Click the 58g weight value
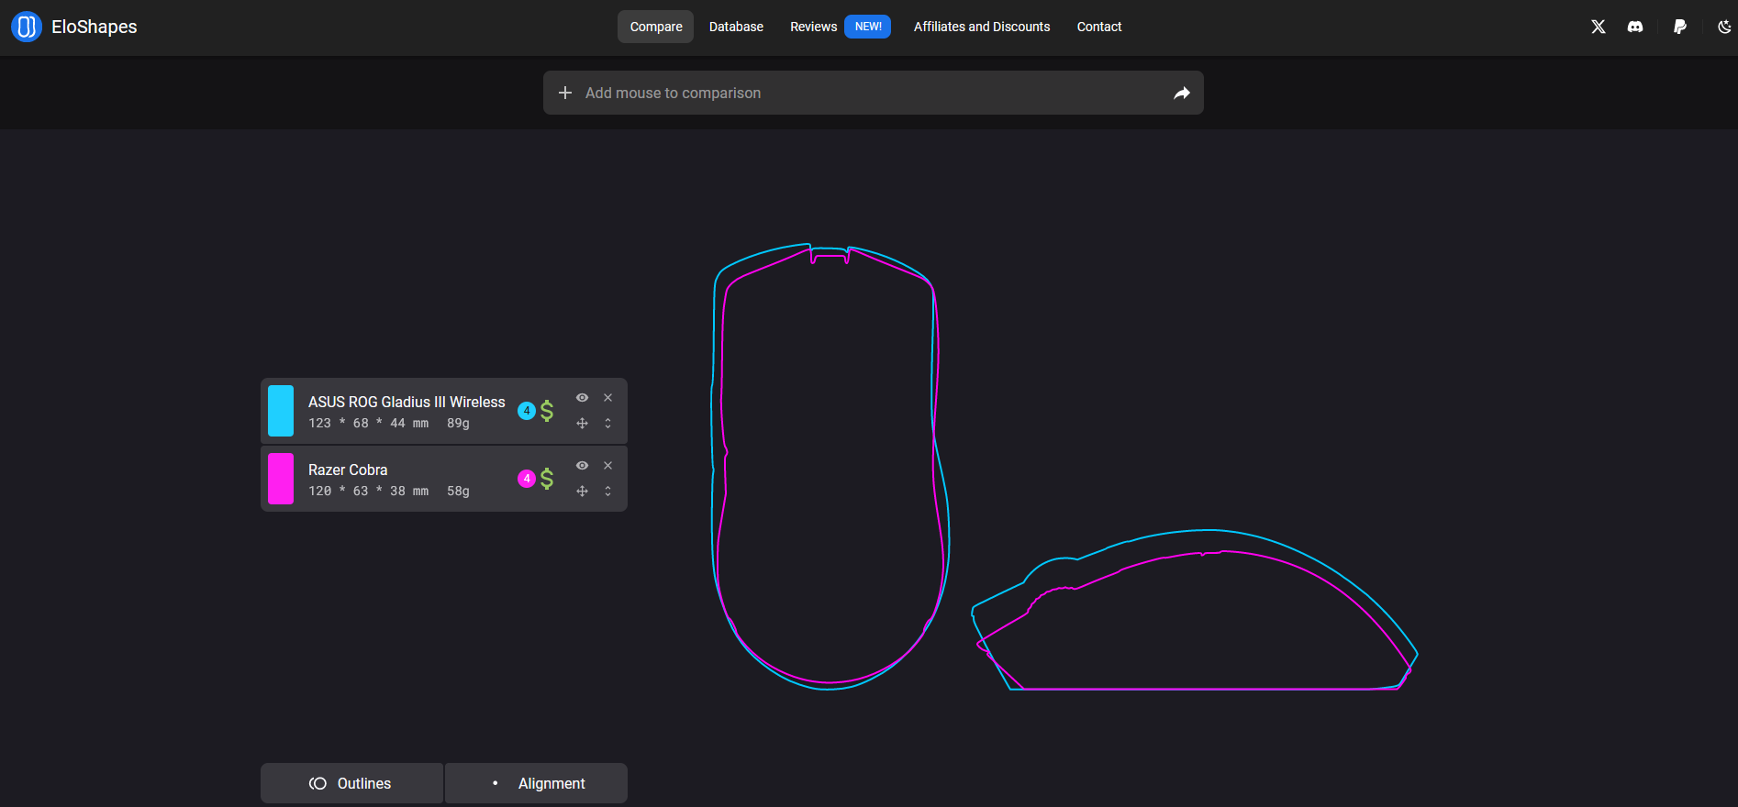Screen dimensions: 1738x807 click(458, 492)
